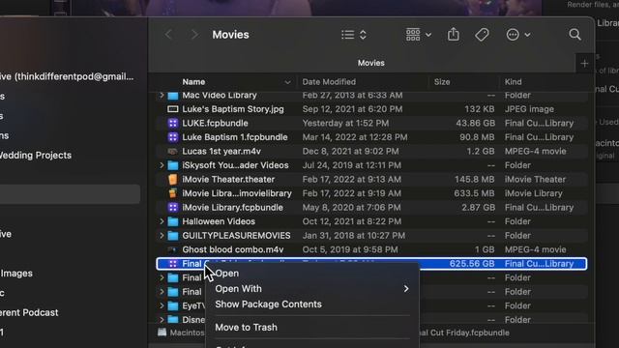This screenshot has height=348, width=619.
Task: Click the LUKE.fcpbundle library icon
Action: (173, 123)
